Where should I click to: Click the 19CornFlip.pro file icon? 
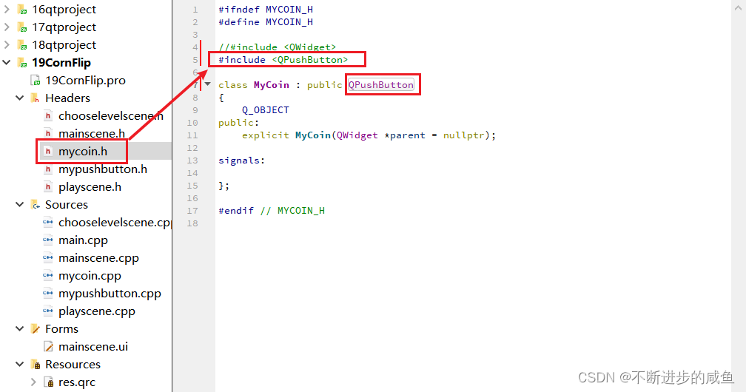36,81
